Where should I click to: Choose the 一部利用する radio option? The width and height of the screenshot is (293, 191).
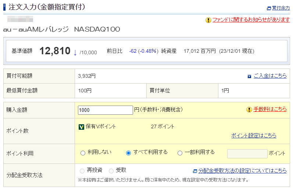[180, 153]
